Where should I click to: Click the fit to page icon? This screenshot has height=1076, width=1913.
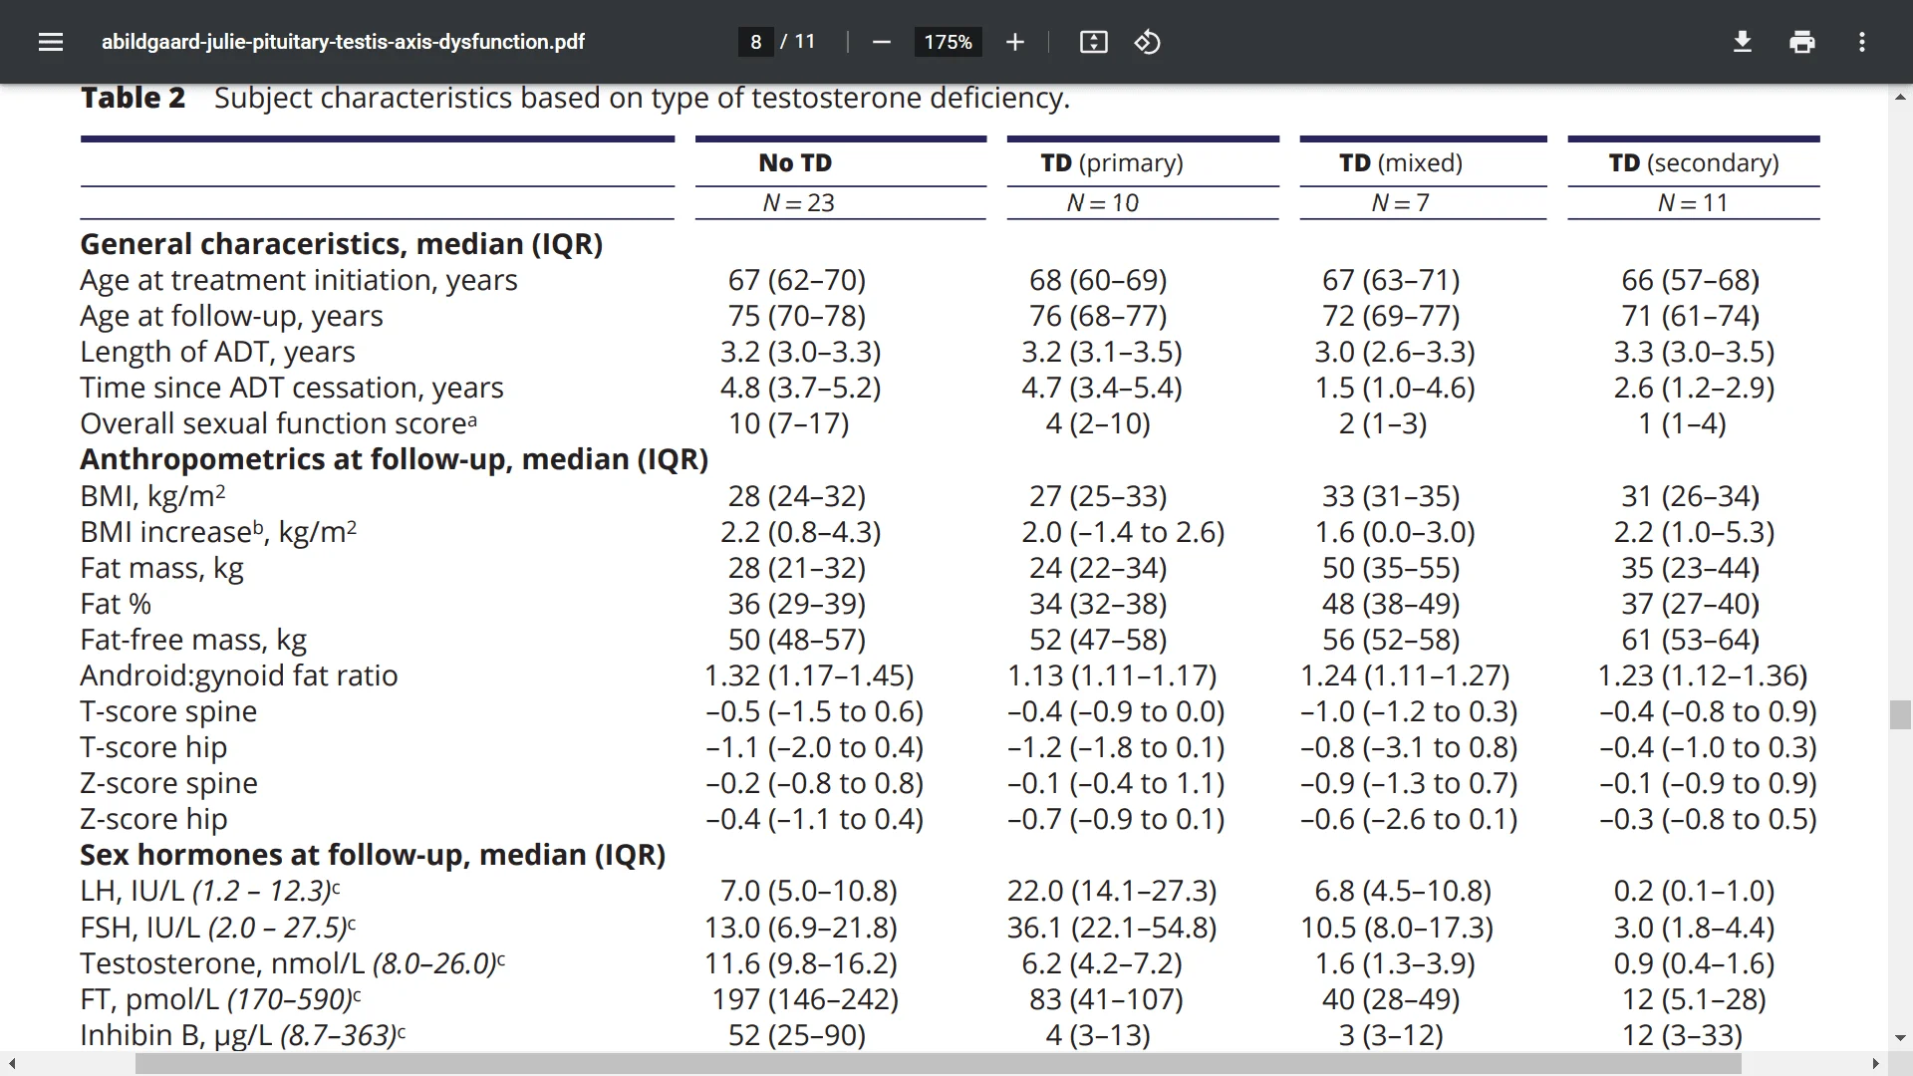click(1093, 42)
